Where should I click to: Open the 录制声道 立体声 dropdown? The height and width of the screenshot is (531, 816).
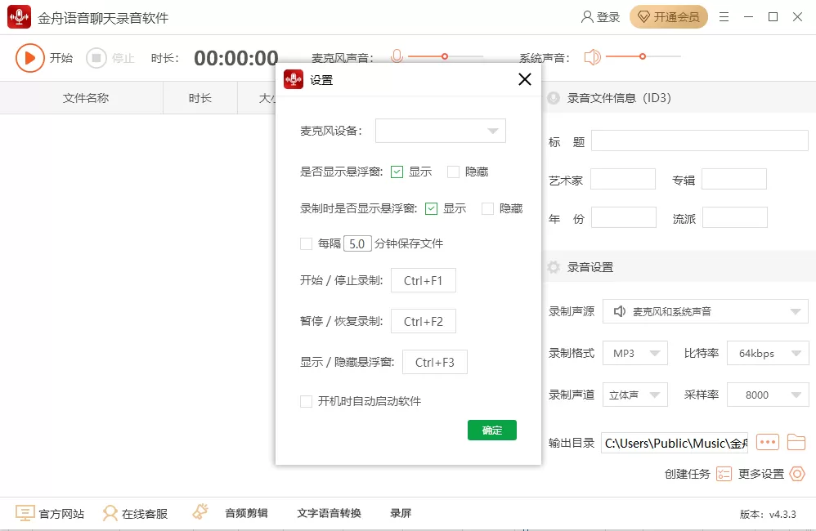(x=635, y=395)
